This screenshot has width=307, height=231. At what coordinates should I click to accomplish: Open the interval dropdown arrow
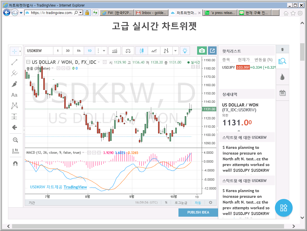(104, 51)
